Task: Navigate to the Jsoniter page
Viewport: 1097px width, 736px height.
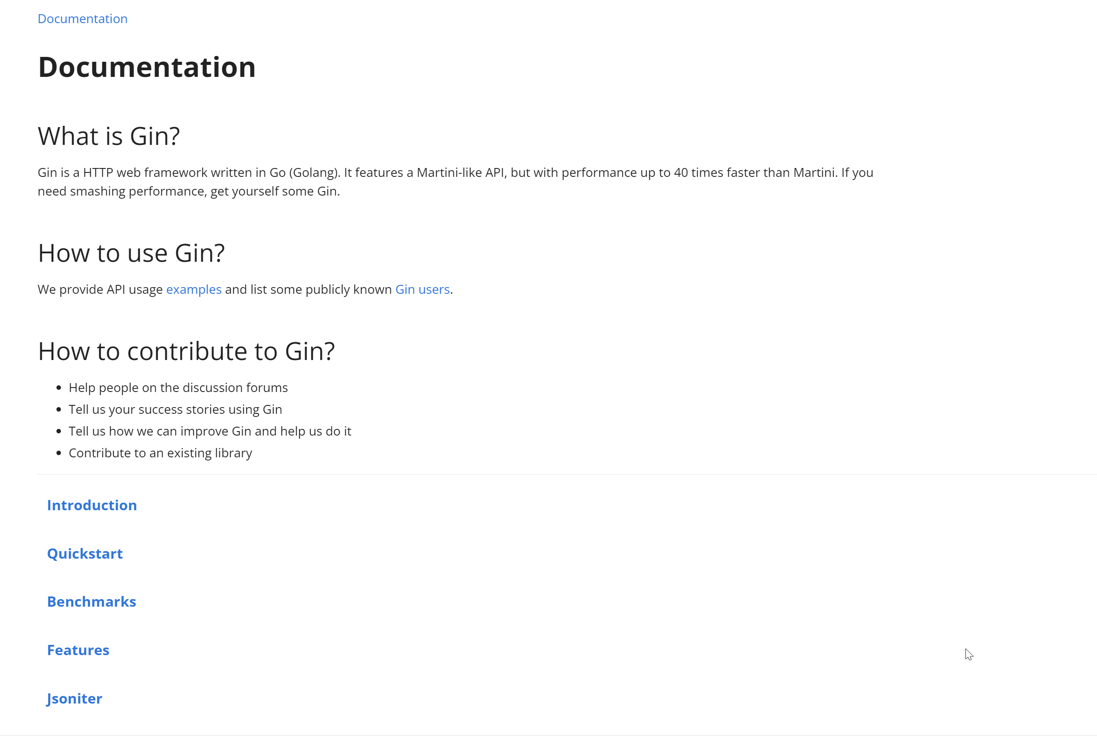Action: pyautogui.click(x=74, y=699)
